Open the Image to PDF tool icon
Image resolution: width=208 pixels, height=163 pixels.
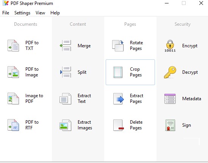point(13,99)
